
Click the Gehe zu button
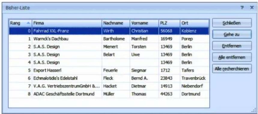(x=232, y=34)
